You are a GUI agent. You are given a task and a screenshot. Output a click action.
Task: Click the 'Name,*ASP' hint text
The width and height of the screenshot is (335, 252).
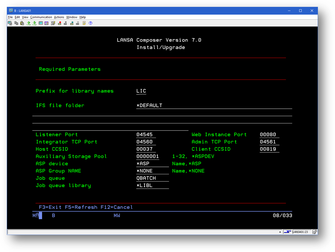(x=187, y=164)
